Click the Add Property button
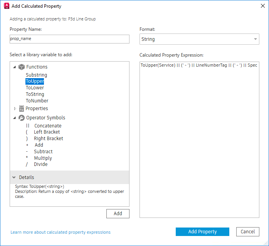 pos(202,232)
